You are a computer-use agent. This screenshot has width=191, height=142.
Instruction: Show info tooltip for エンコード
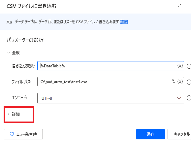click(x=189, y=98)
